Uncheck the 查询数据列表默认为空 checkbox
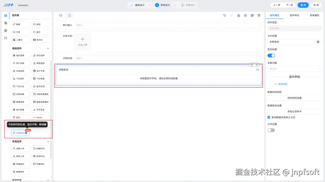This screenshot has height=182, width=325. pyautogui.click(x=269, y=118)
